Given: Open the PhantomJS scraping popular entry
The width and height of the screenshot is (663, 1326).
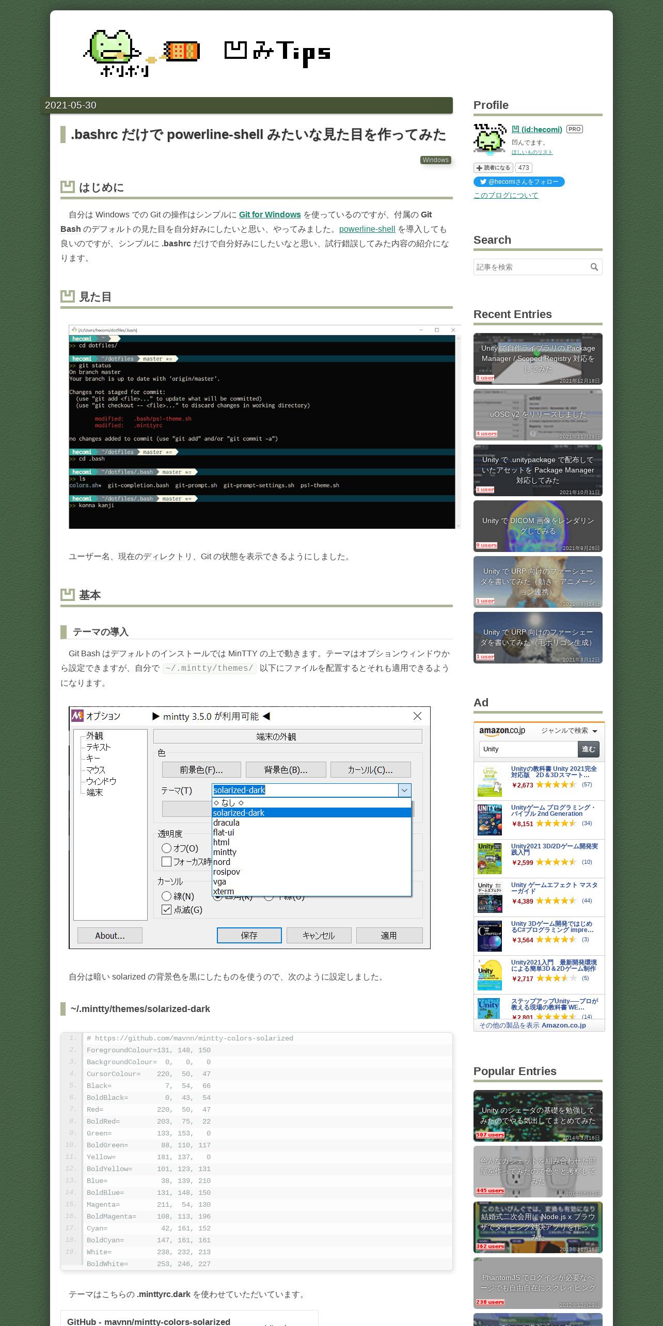Looking at the screenshot, I should coord(538,1283).
